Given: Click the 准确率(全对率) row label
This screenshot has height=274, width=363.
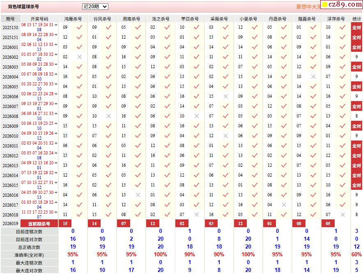Looking at the screenshot, I should pos(29,255).
